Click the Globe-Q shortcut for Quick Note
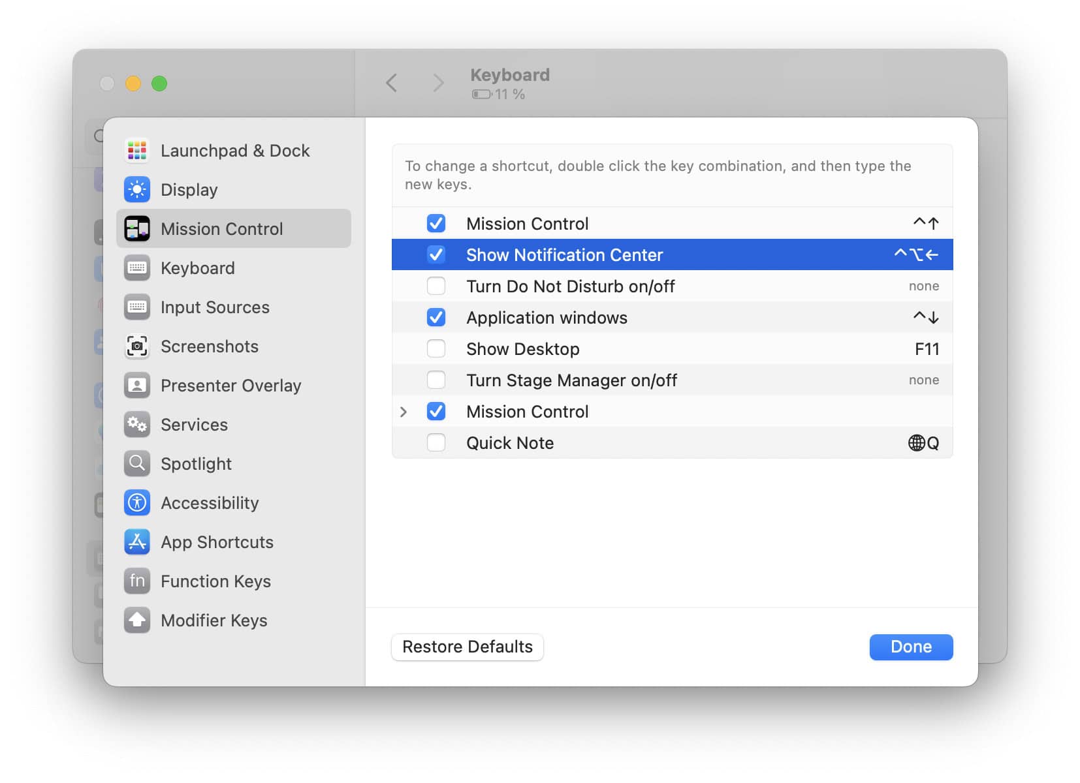The height and width of the screenshot is (783, 1080). click(923, 443)
